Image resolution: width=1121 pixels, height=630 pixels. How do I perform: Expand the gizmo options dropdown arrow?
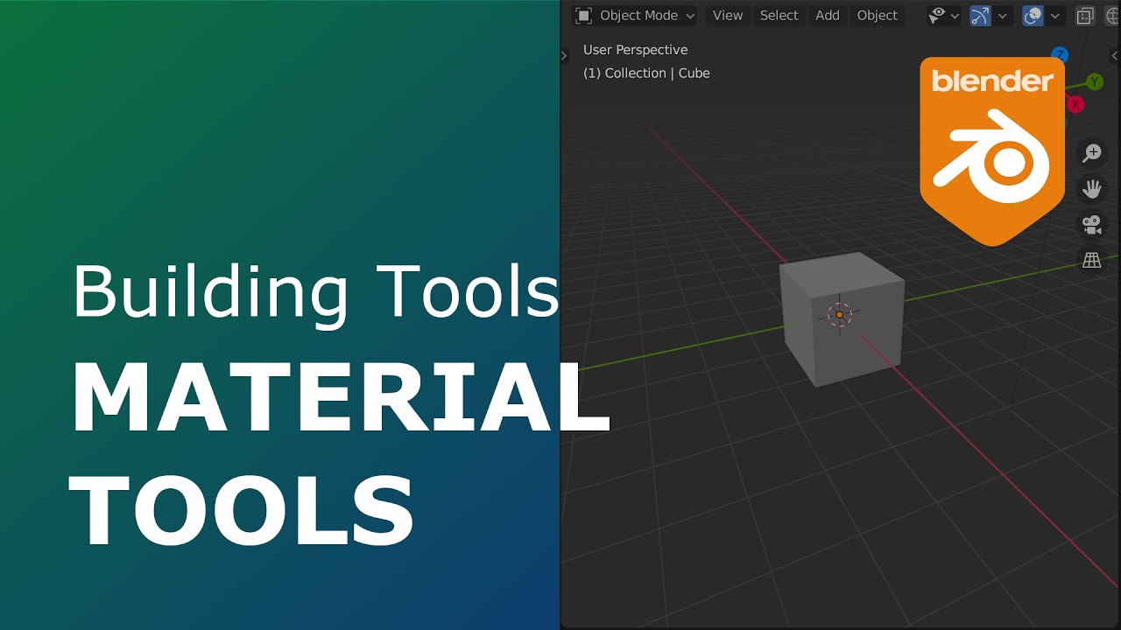1003,16
